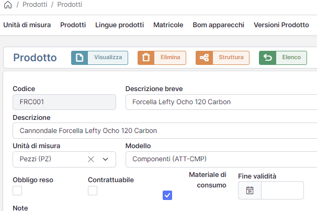
Task: Click the Codice field FRC001
Action: point(64,102)
